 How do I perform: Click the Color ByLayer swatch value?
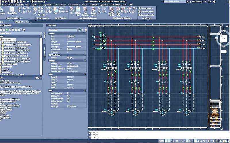tap(70, 36)
